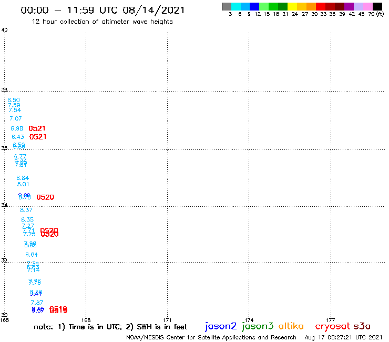
Task: Click the latitude axis label 34
Action: coord(4,205)
